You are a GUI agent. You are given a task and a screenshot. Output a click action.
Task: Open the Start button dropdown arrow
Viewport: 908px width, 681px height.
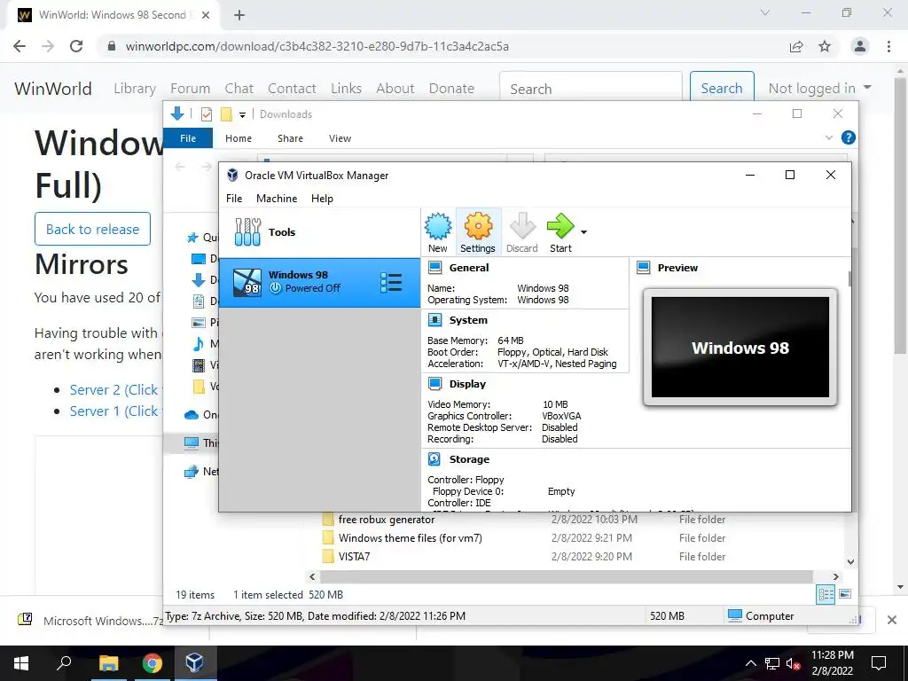point(583,232)
